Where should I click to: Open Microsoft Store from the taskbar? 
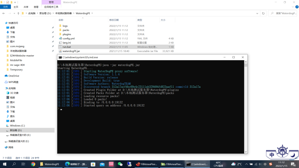pos(93,164)
